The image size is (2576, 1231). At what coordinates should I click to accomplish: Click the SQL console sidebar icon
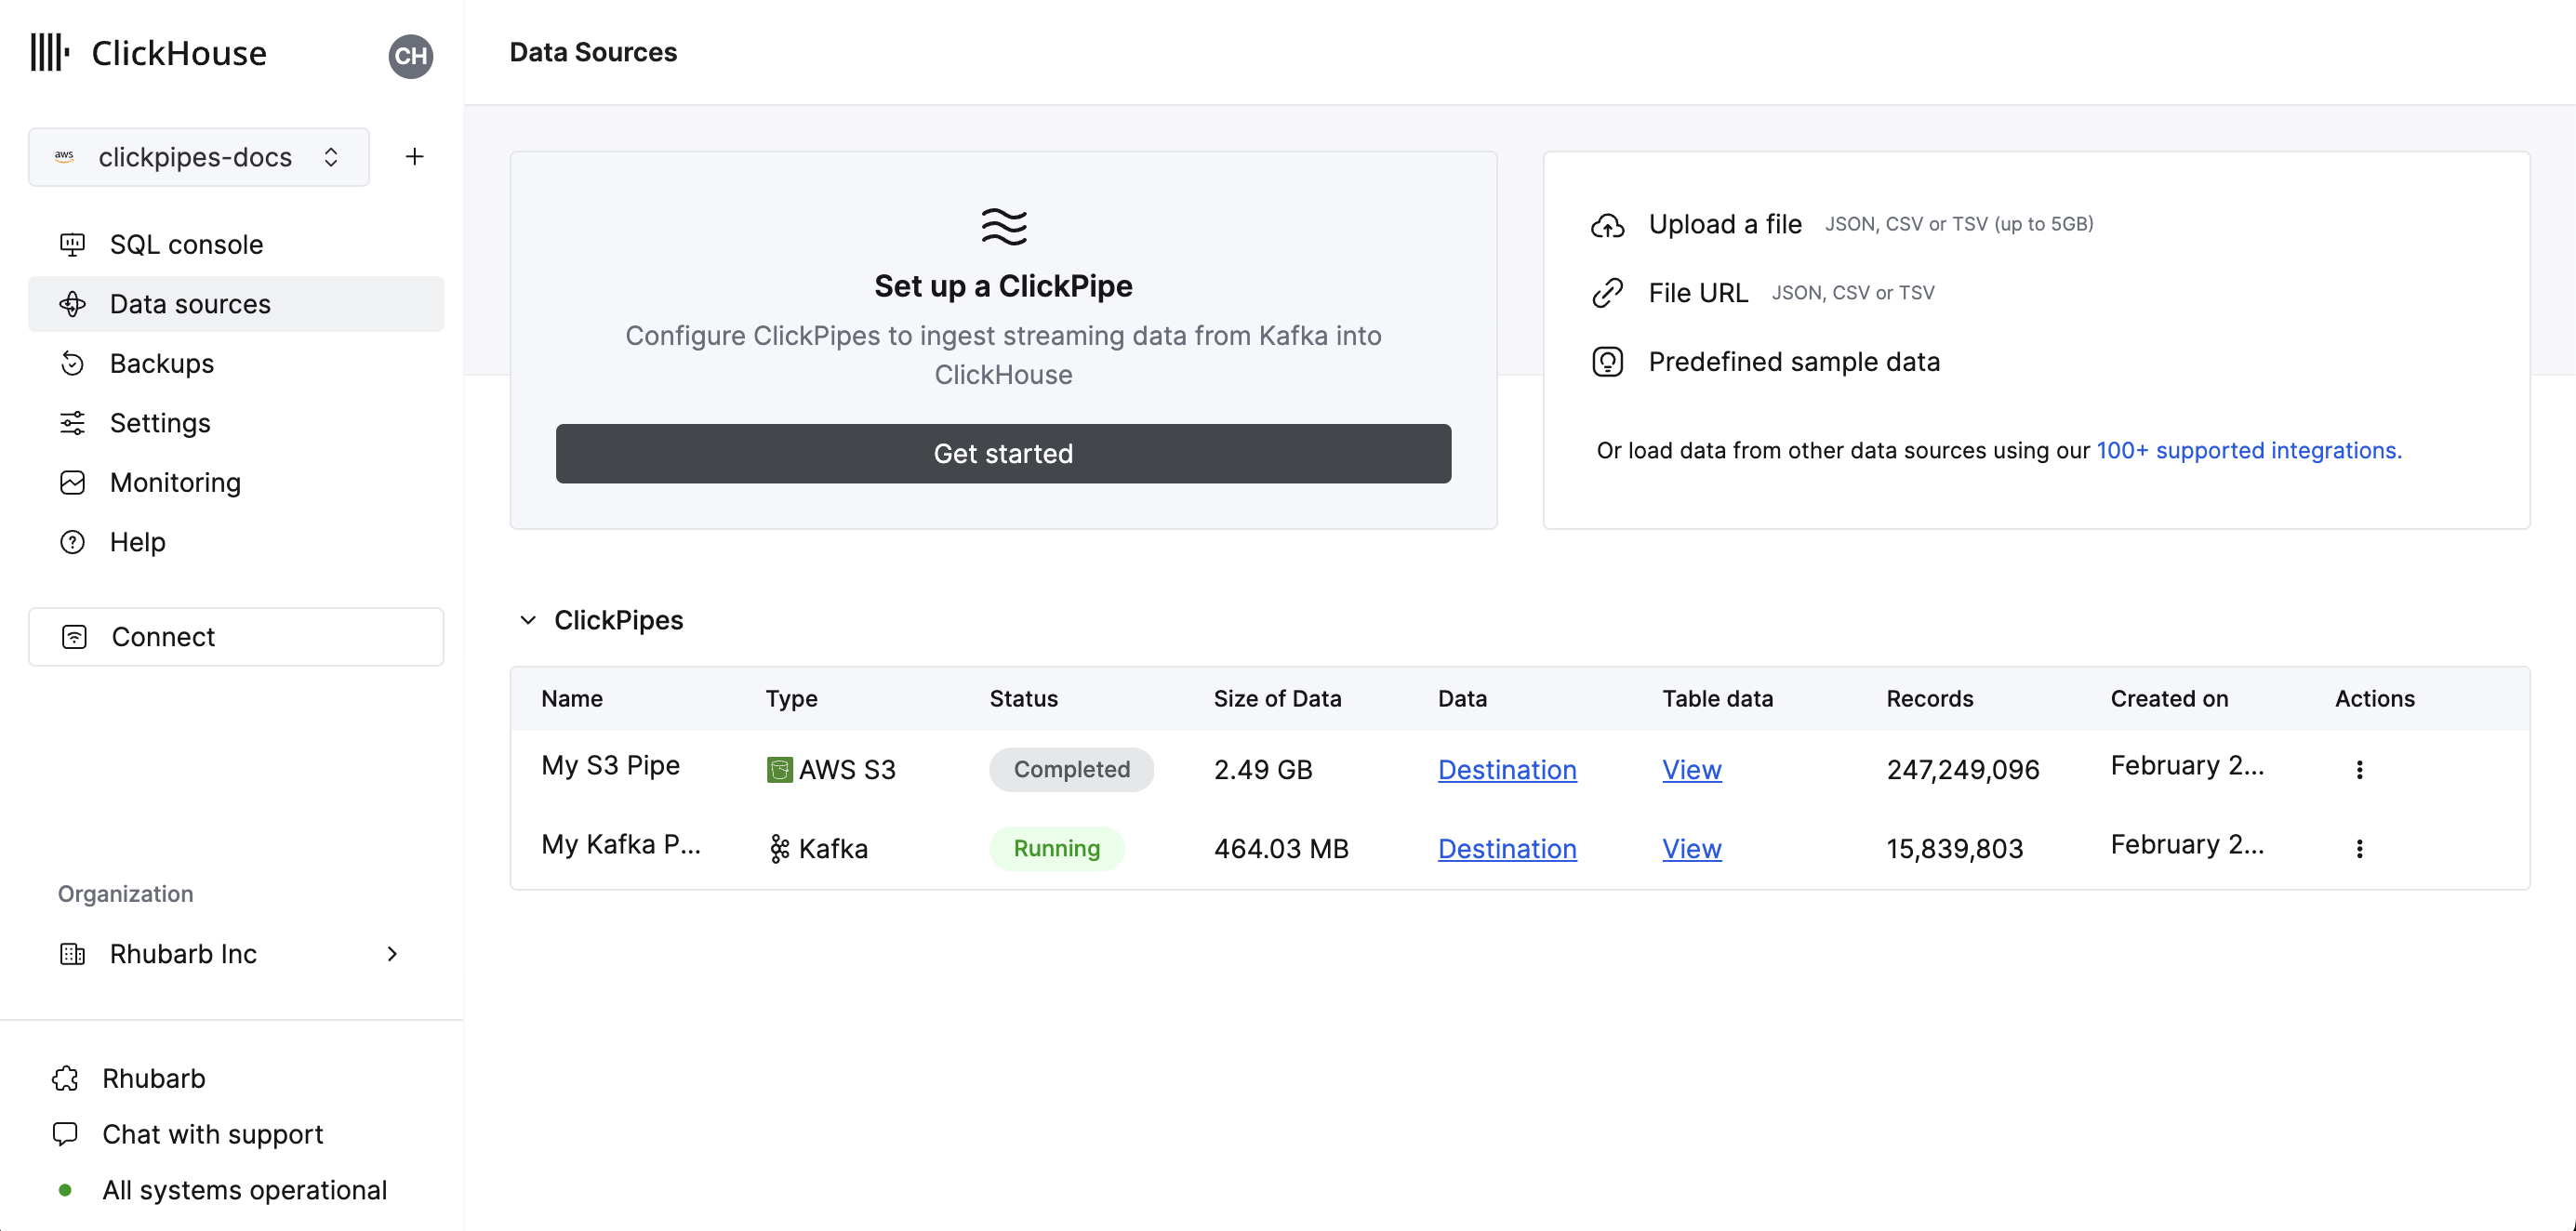coord(73,244)
